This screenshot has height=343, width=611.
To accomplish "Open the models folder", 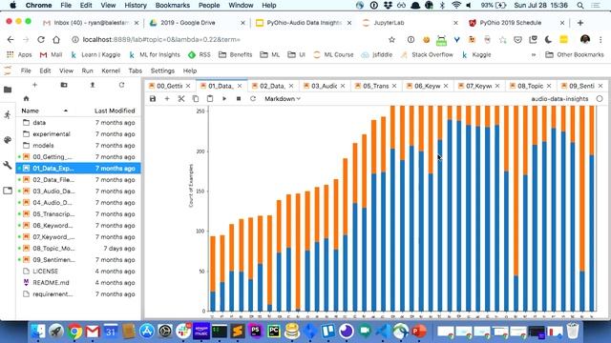I will 78,146.
